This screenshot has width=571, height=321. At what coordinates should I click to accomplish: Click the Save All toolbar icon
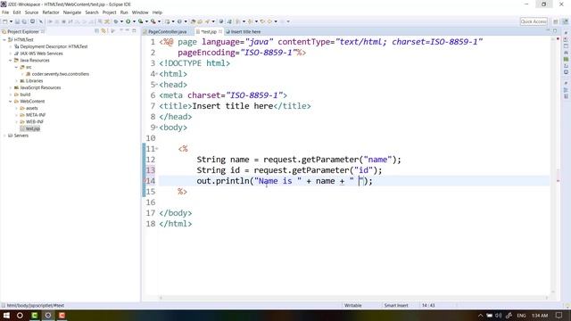point(24,21)
